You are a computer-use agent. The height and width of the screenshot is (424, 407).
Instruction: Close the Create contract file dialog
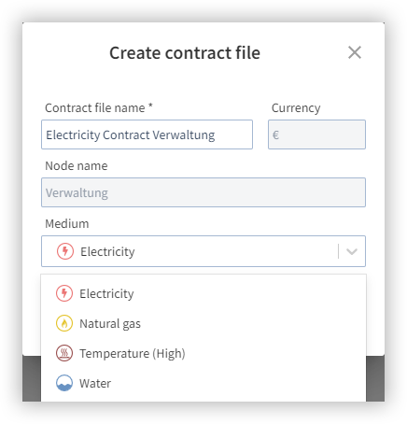coord(355,52)
